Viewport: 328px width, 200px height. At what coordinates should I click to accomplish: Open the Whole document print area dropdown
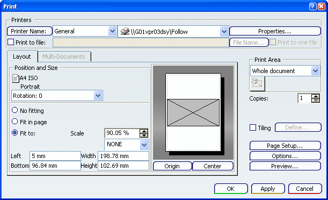pos(315,71)
